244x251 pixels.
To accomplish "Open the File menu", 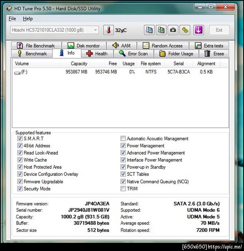I will tap(12, 19).
